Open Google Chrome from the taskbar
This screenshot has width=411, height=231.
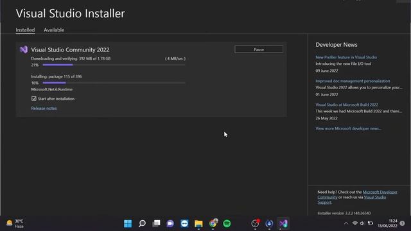tap(213, 223)
